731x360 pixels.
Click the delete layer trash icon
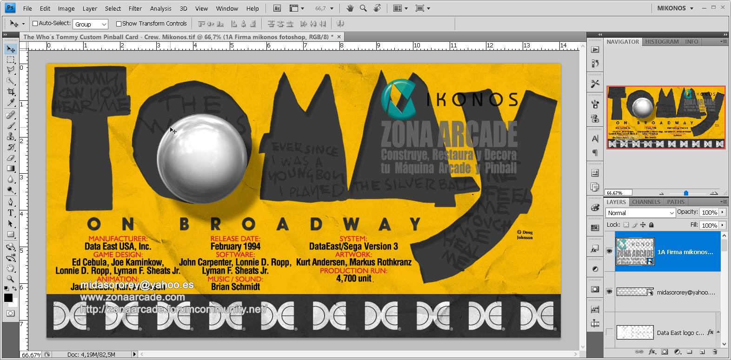pyautogui.click(x=715, y=352)
